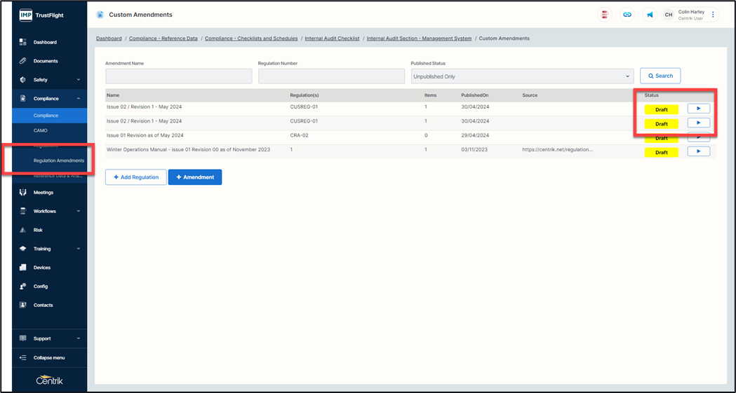Image resolution: width=736 pixels, height=393 pixels.
Task: Click the Training graduation cap icon
Action: (22, 249)
